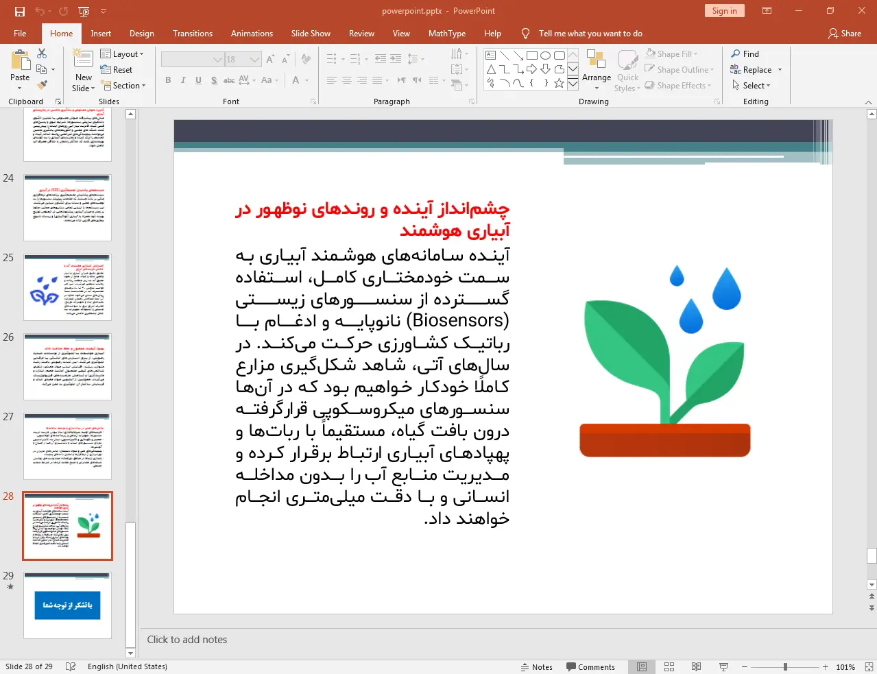The height and width of the screenshot is (674, 877).
Task: Click the Text Shadow icon
Action: coord(214,80)
